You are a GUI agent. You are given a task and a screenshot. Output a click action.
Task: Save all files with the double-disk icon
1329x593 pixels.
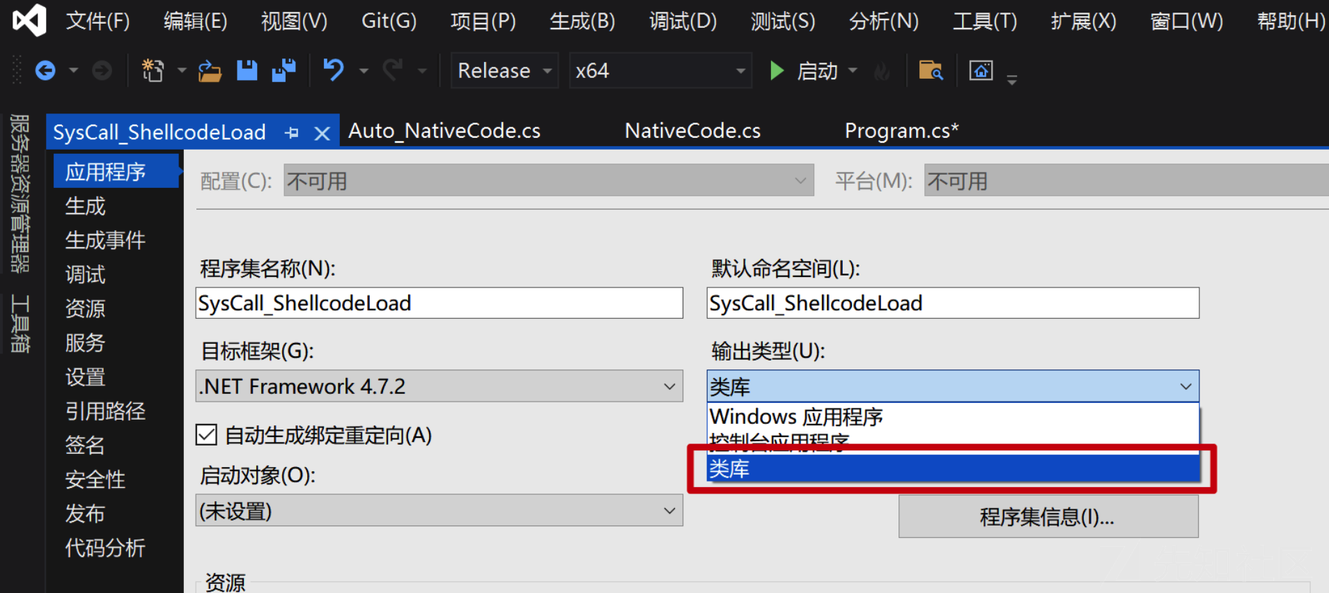pyautogui.click(x=283, y=70)
